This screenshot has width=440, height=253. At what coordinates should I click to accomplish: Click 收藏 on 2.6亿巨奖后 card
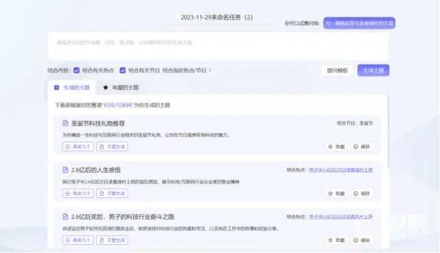[x=336, y=241]
